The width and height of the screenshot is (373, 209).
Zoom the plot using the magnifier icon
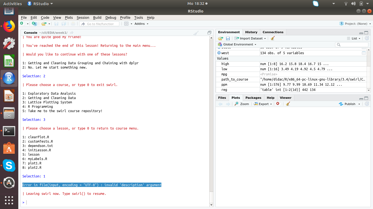(x=242, y=104)
